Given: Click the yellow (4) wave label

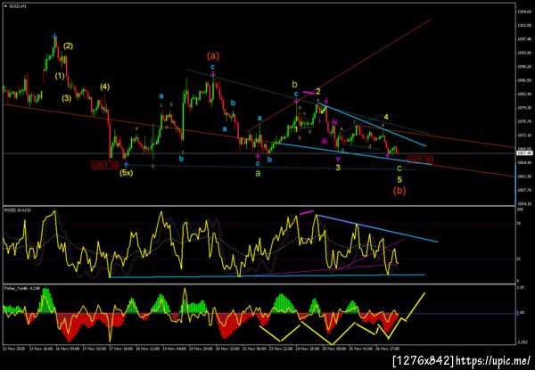Looking at the screenshot, I should pos(104,87).
